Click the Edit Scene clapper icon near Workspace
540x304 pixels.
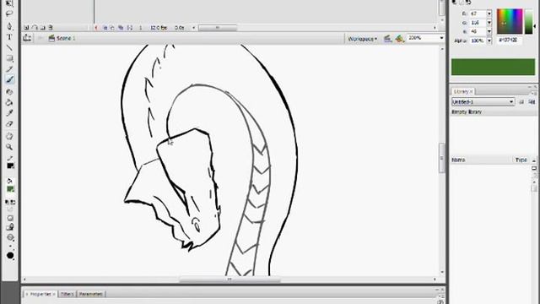[388, 39]
